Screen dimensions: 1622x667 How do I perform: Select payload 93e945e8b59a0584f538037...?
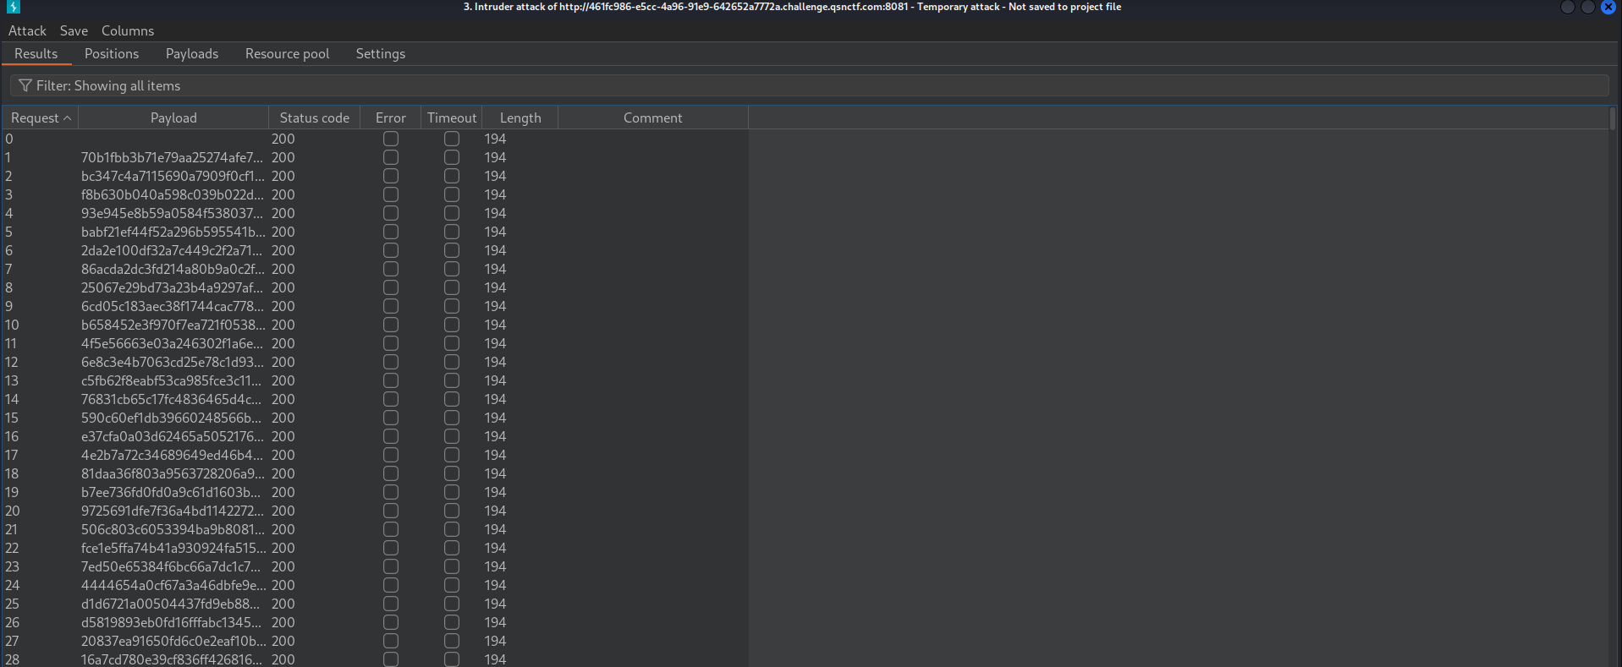[173, 213]
